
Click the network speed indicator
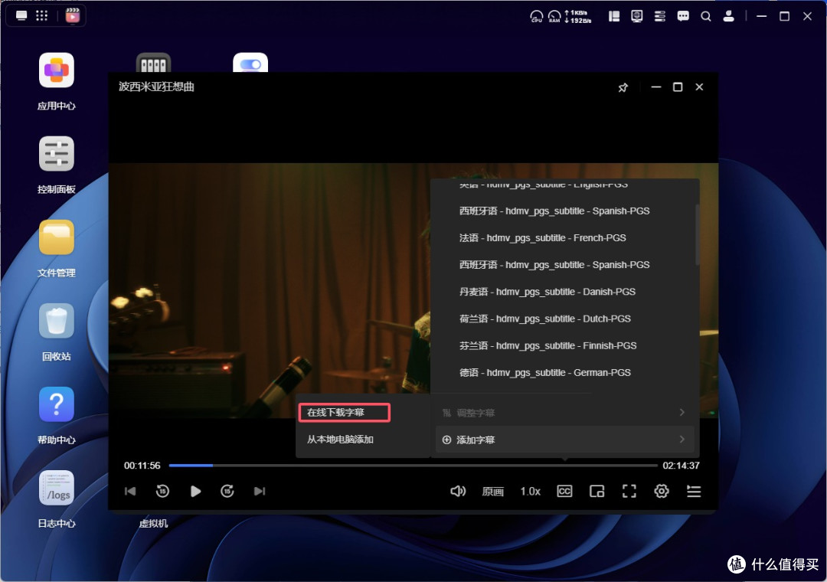point(578,16)
